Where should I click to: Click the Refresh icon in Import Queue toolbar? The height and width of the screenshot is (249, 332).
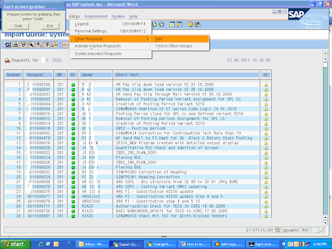pyautogui.click(x=8, y=45)
